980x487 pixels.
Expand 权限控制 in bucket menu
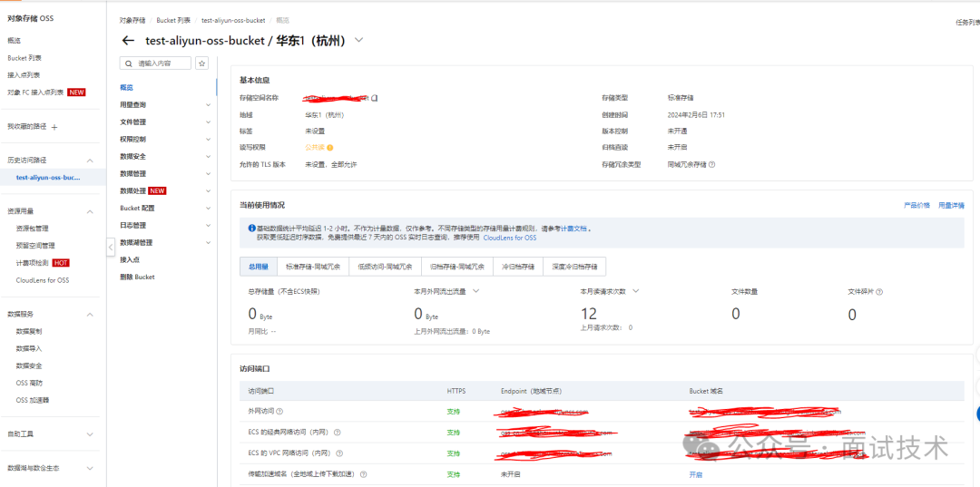[x=208, y=140]
